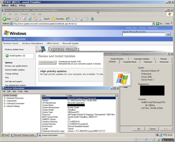Click the Mail envelope icon in IE toolbar
This screenshot has height=142, width=175.
click(74, 19)
